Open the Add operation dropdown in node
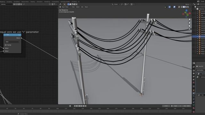 pyautogui.click(x=12, y=42)
